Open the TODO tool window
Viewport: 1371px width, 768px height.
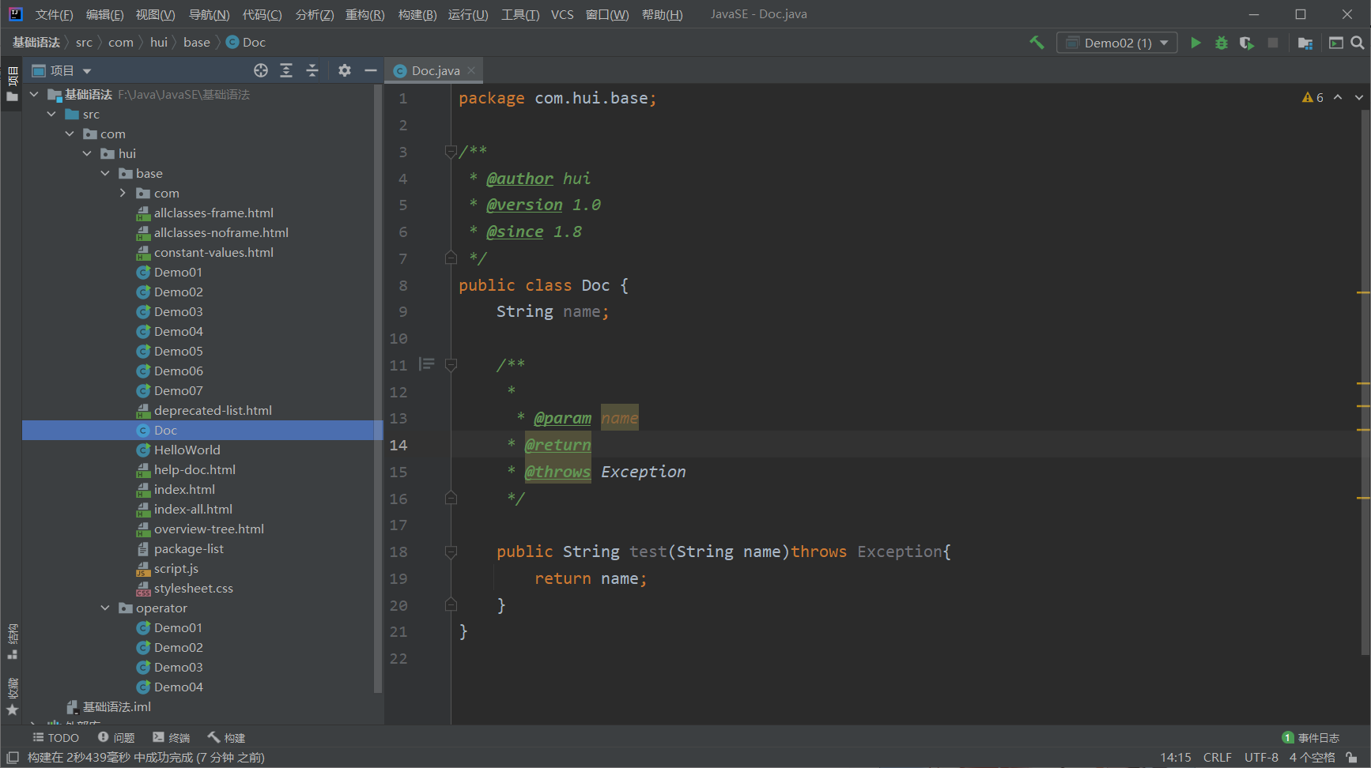pos(55,737)
